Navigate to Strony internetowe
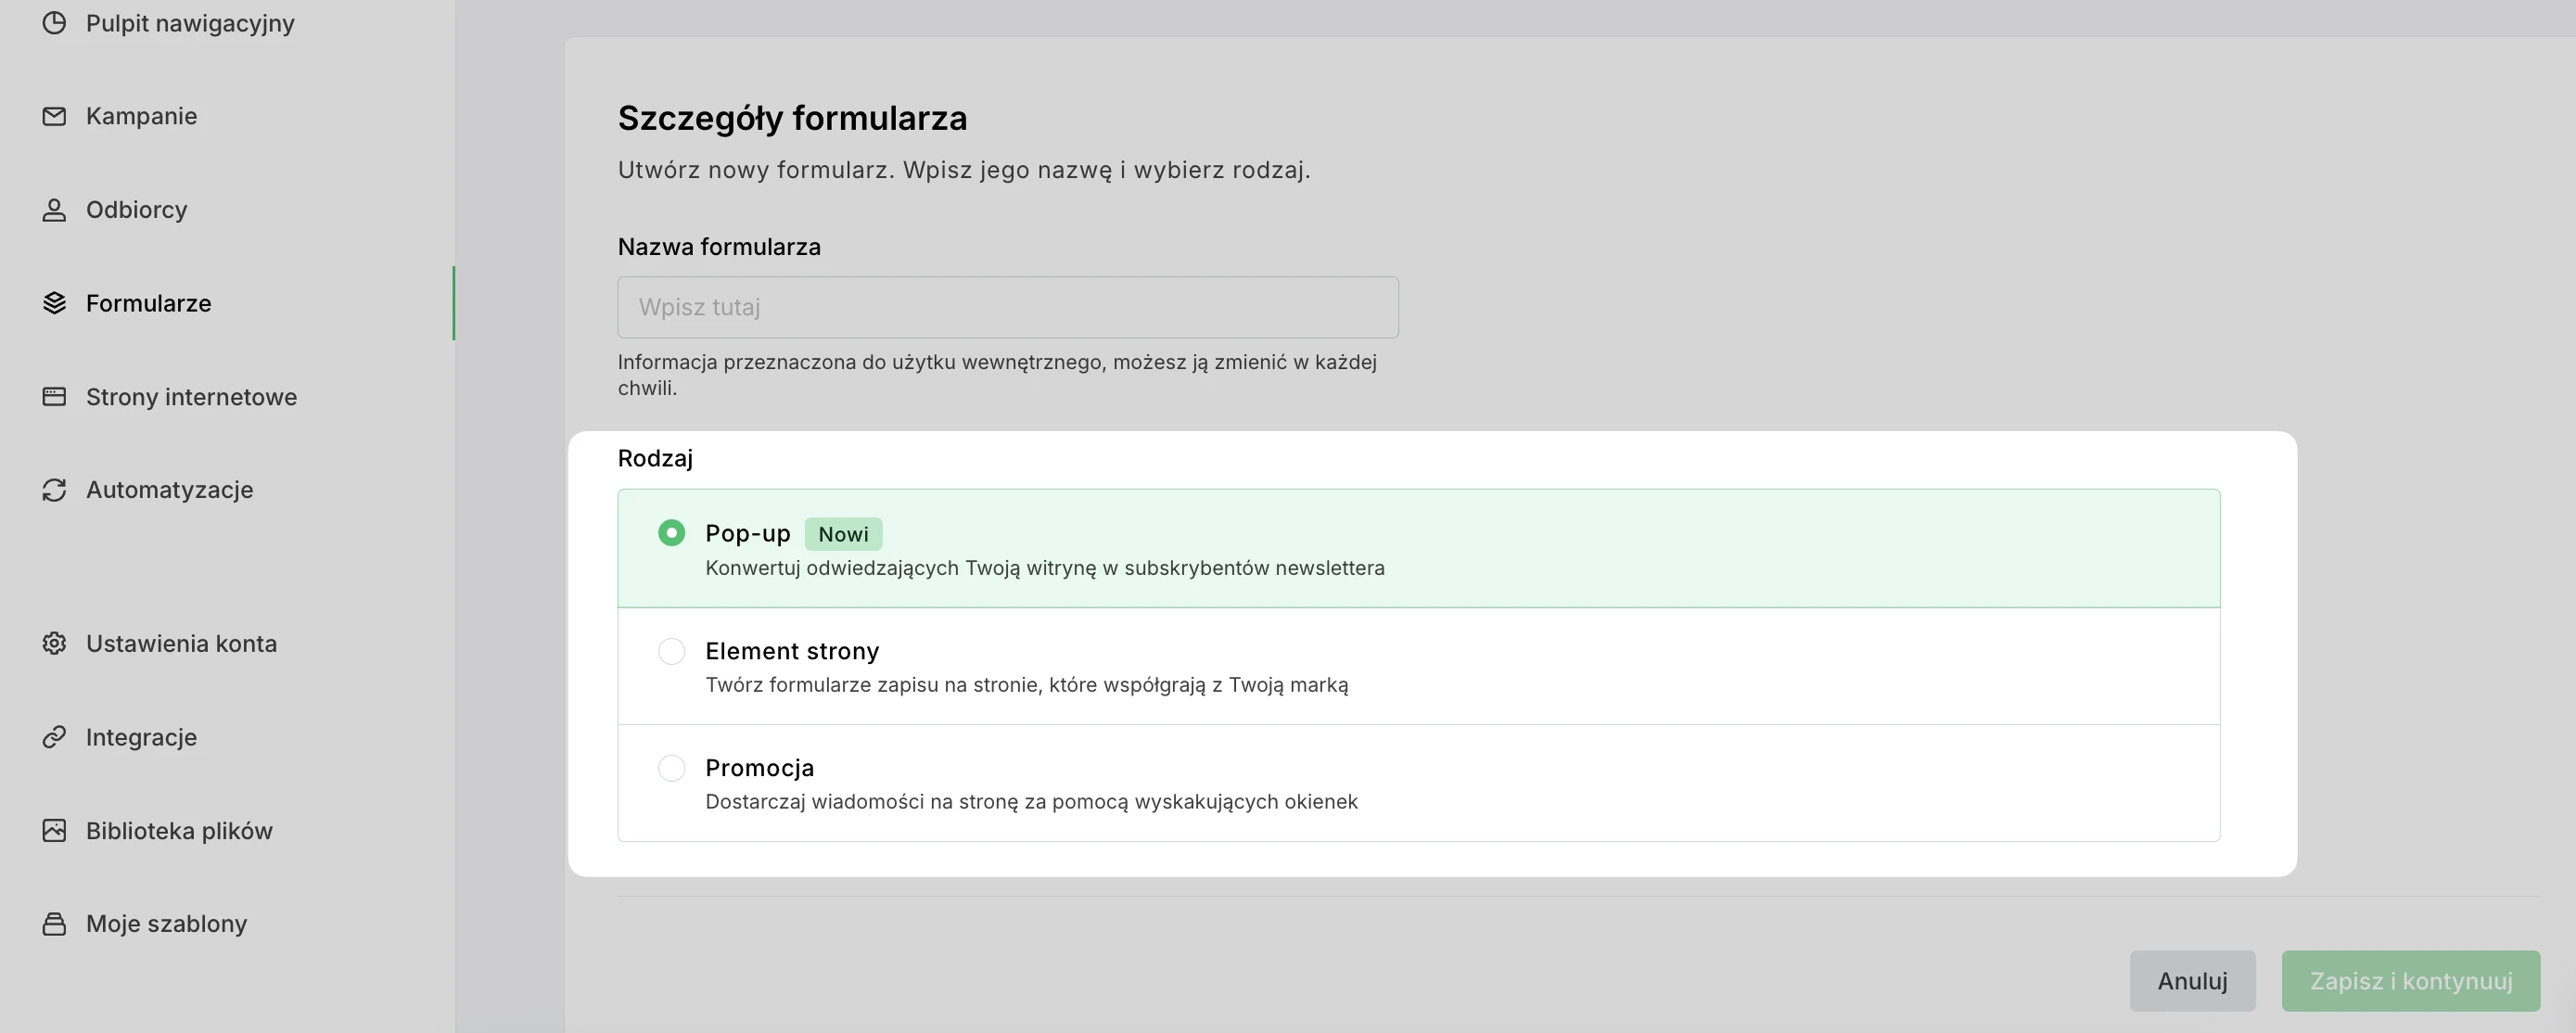Screen dimensions: 2576x1033 click(191, 397)
